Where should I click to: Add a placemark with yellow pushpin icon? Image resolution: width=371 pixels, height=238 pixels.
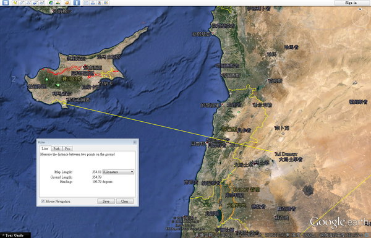[15, 3]
